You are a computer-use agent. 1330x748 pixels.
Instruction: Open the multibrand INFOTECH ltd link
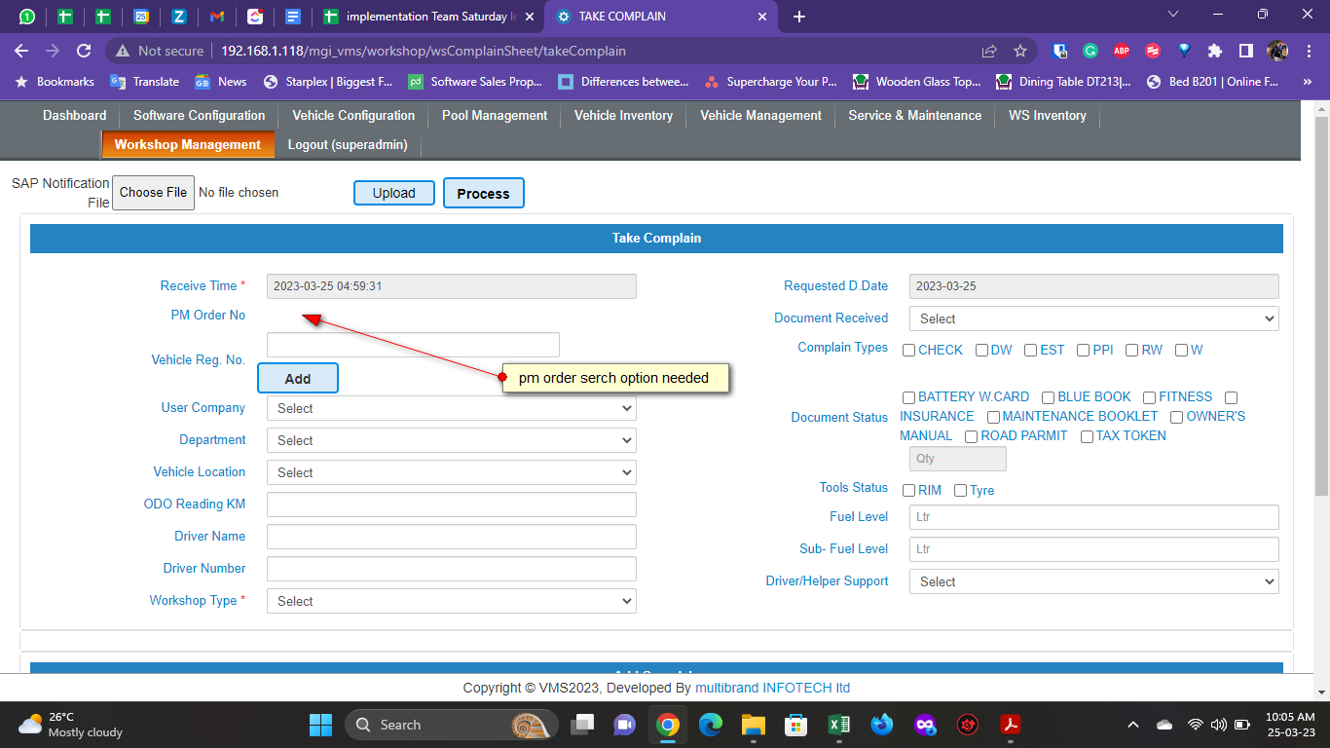click(x=772, y=688)
